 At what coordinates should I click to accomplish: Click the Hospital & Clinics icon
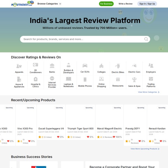click(x=36, y=79)
